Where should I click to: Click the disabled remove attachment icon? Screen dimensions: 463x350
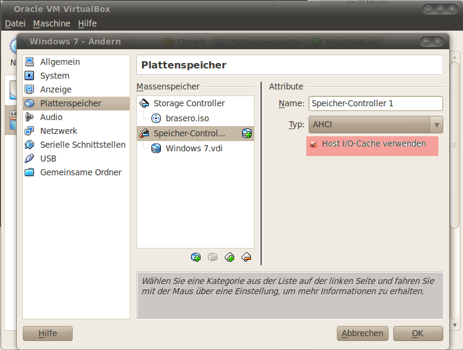pos(213,258)
